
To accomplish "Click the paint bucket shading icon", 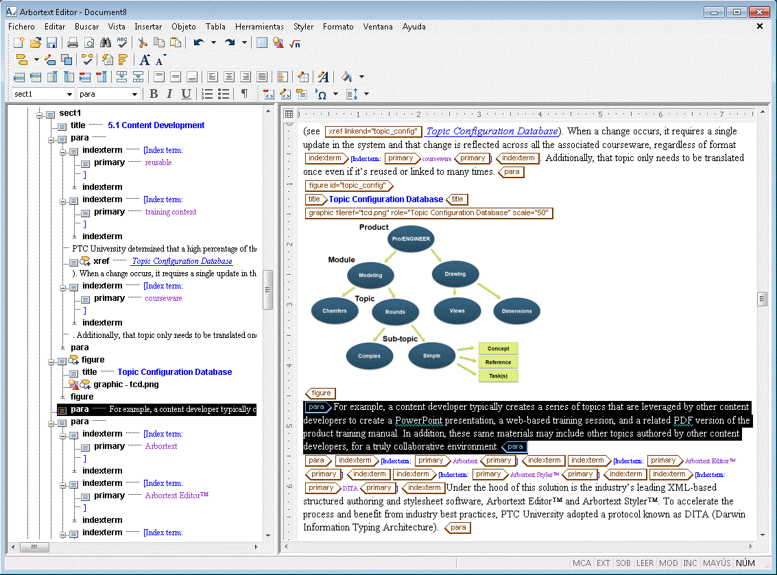I will coord(347,77).
